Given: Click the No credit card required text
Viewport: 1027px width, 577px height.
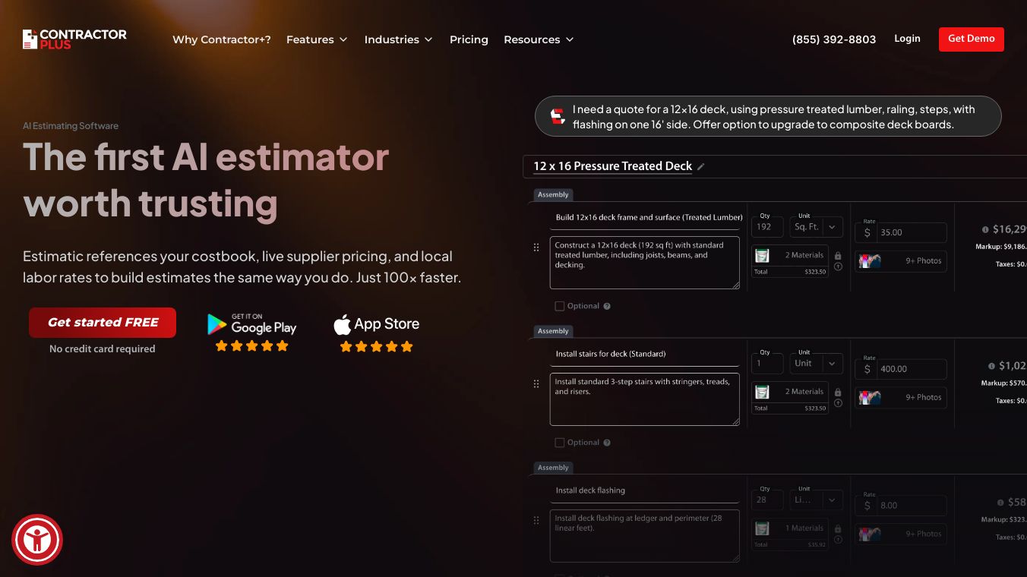Looking at the screenshot, I should (103, 349).
